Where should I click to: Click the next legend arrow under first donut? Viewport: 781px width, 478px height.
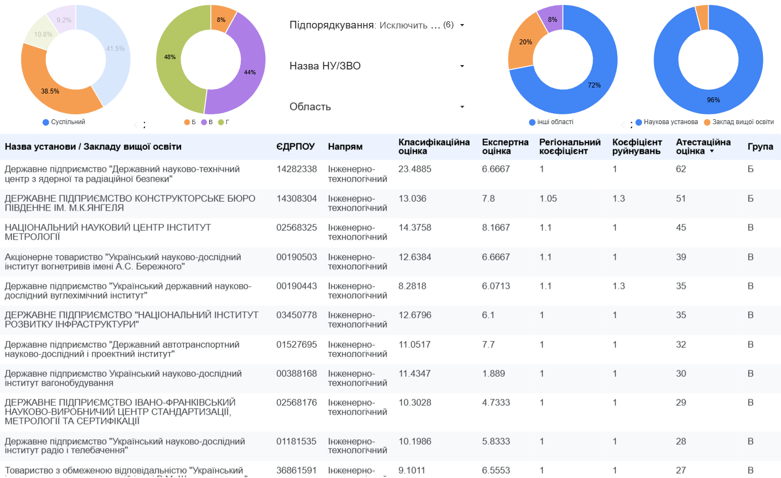pos(144,125)
